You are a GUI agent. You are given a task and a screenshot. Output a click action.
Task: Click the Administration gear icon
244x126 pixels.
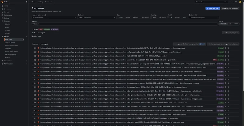[2, 64]
